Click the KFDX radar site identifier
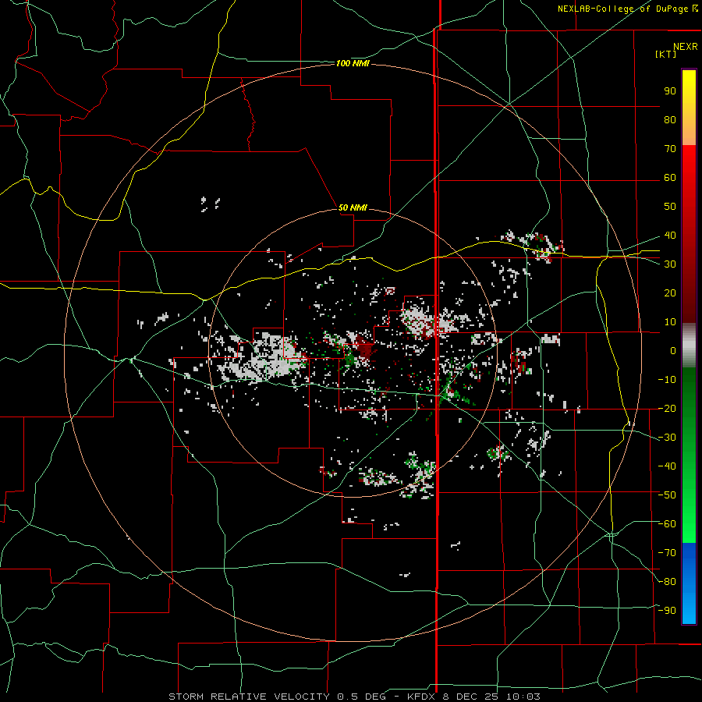Screen dimensions: 702x702 point(422,697)
